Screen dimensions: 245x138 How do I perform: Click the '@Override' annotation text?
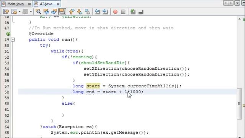coord(41,34)
